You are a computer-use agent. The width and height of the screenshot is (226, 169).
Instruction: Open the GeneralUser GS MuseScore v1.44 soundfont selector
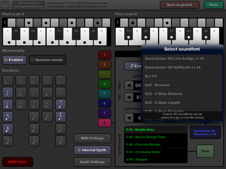pyautogui.click(x=205, y=132)
